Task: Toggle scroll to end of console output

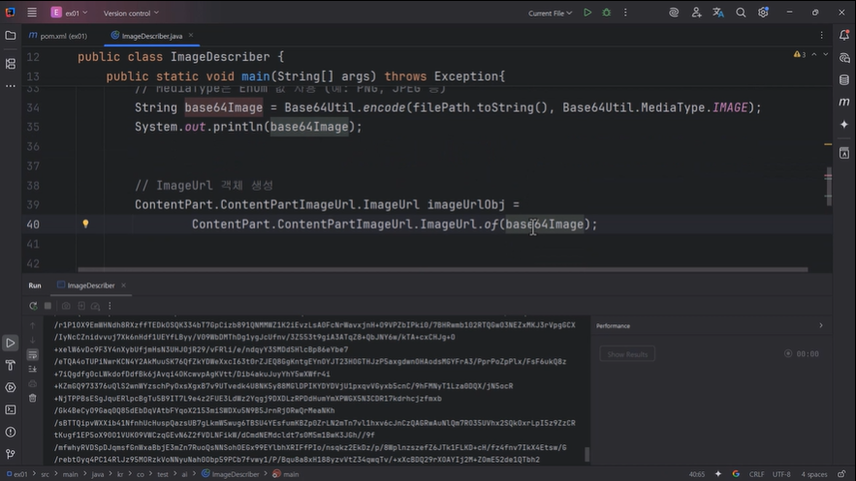Action: click(32, 369)
